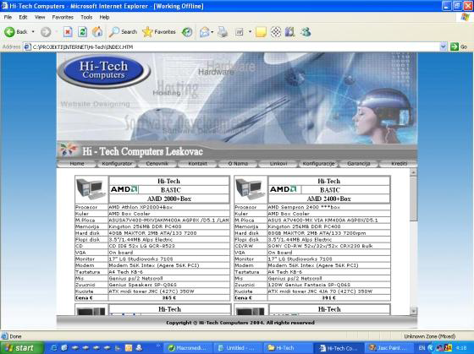474x354 pixels.
Task: Click the History icon in toolbar
Action: point(187,32)
